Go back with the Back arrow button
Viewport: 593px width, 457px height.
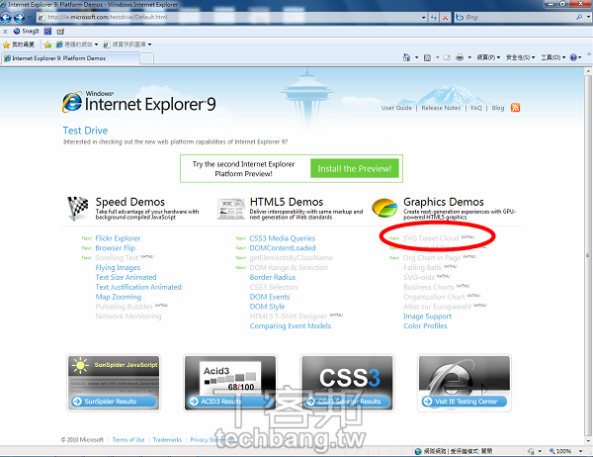(x=6, y=18)
